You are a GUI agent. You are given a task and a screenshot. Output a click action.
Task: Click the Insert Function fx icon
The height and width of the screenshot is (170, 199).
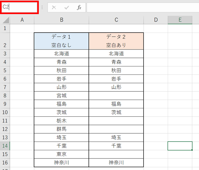click(79, 8)
